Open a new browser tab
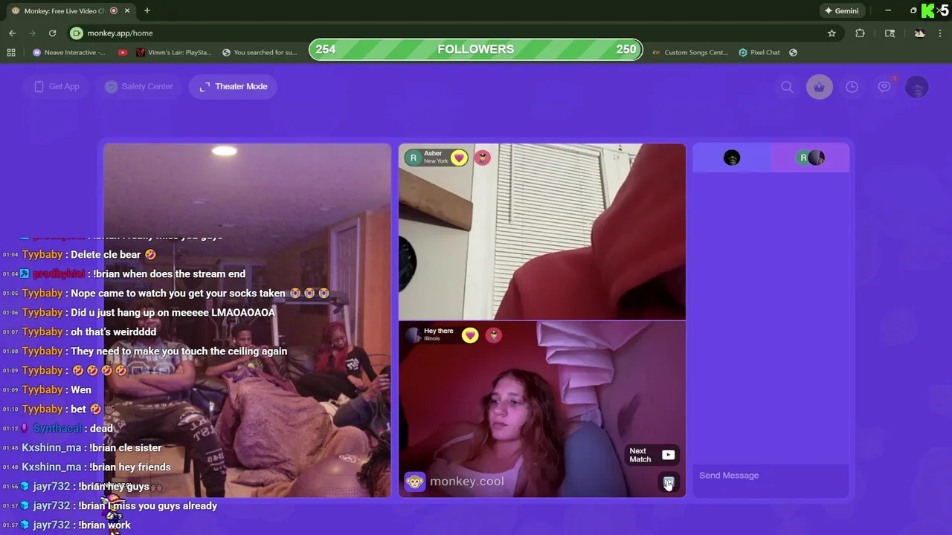Image resolution: width=952 pixels, height=535 pixels. 147,10
